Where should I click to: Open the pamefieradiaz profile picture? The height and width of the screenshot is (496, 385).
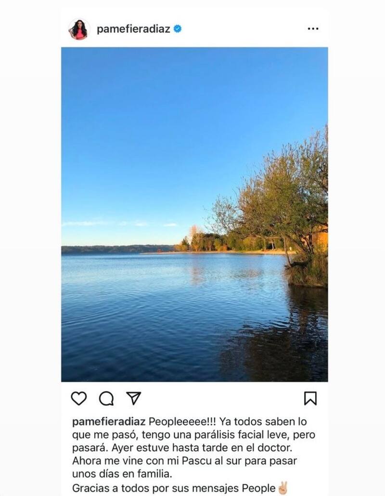(x=79, y=29)
